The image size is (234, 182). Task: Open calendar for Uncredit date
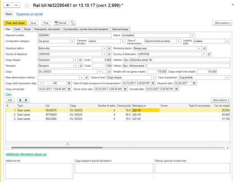tap(176, 89)
